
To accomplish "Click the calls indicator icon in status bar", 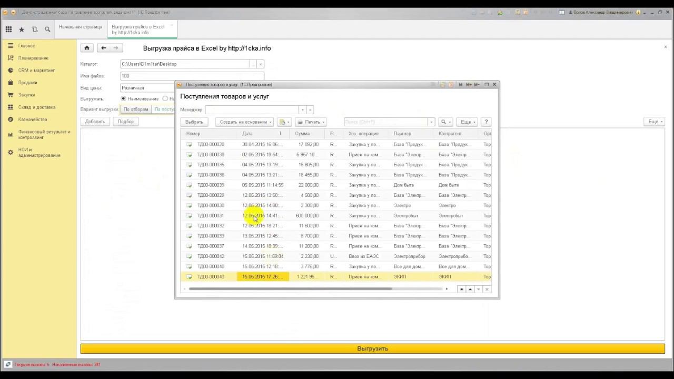I will (x=8, y=364).
